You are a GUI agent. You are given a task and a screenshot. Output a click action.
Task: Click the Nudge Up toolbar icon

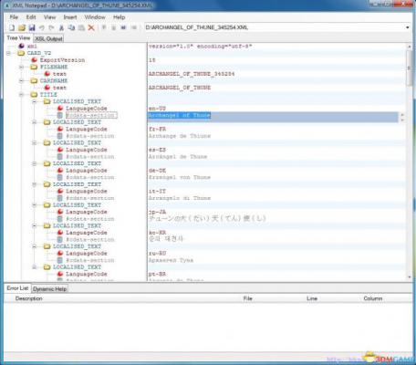[104, 27]
